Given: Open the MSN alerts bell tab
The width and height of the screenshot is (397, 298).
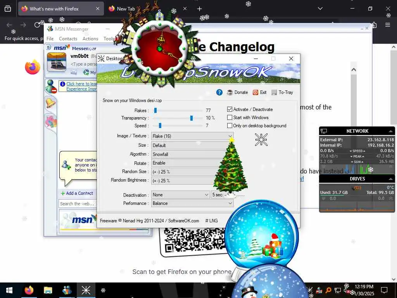Looking at the screenshot, I should point(50,103).
